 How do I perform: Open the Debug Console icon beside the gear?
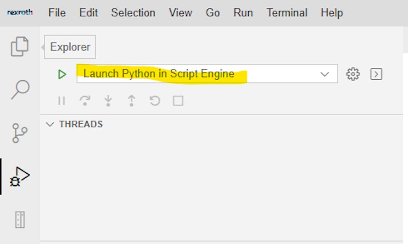(x=376, y=74)
